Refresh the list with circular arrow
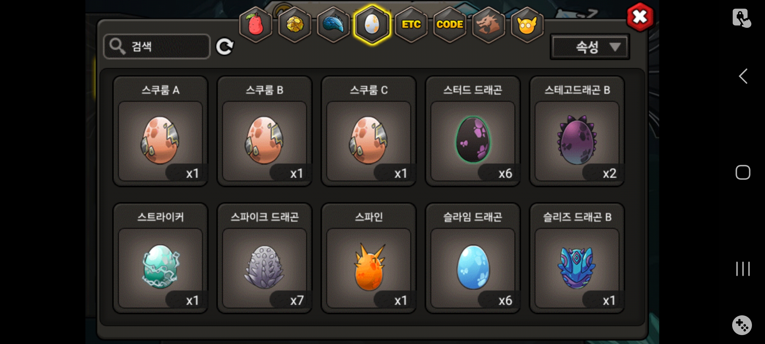Viewport: 765px width, 344px height. tap(225, 47)
